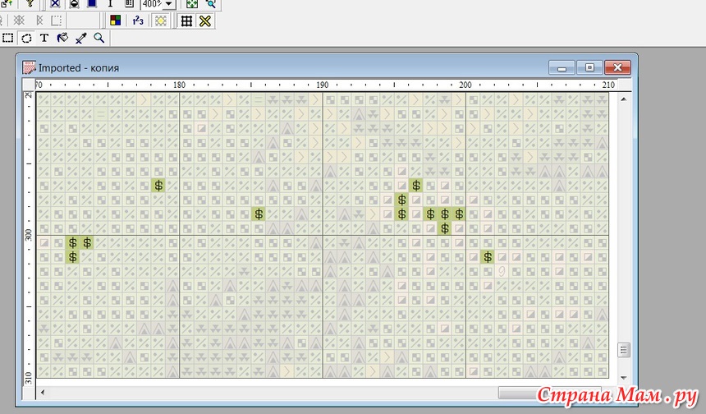Click the vertical scrollbar up arrow
The height and width of the screenshot is (414, 706).
click(624, 99)
